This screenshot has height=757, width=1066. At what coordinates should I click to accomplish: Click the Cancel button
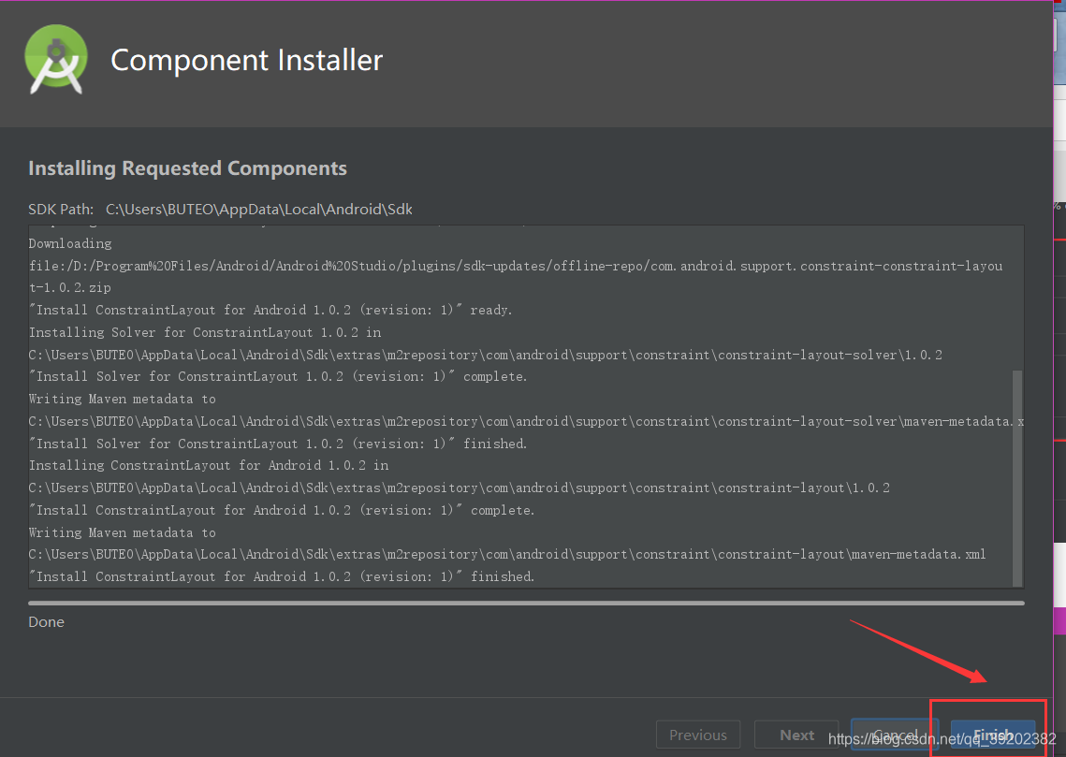(895, 735)
